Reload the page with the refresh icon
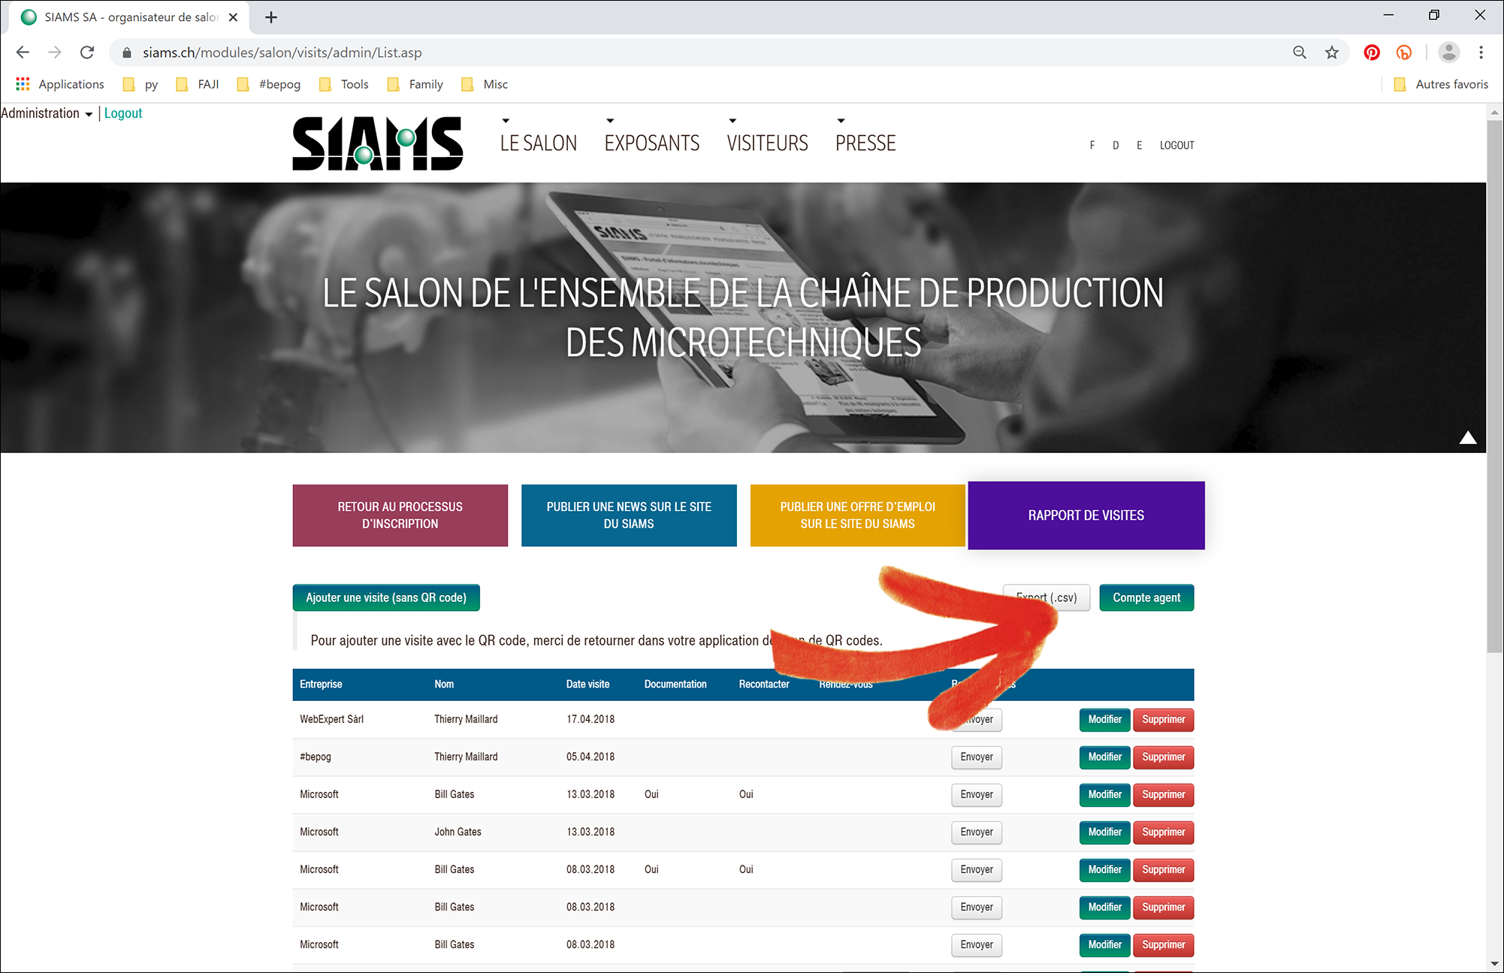 [x=87, y=53]
